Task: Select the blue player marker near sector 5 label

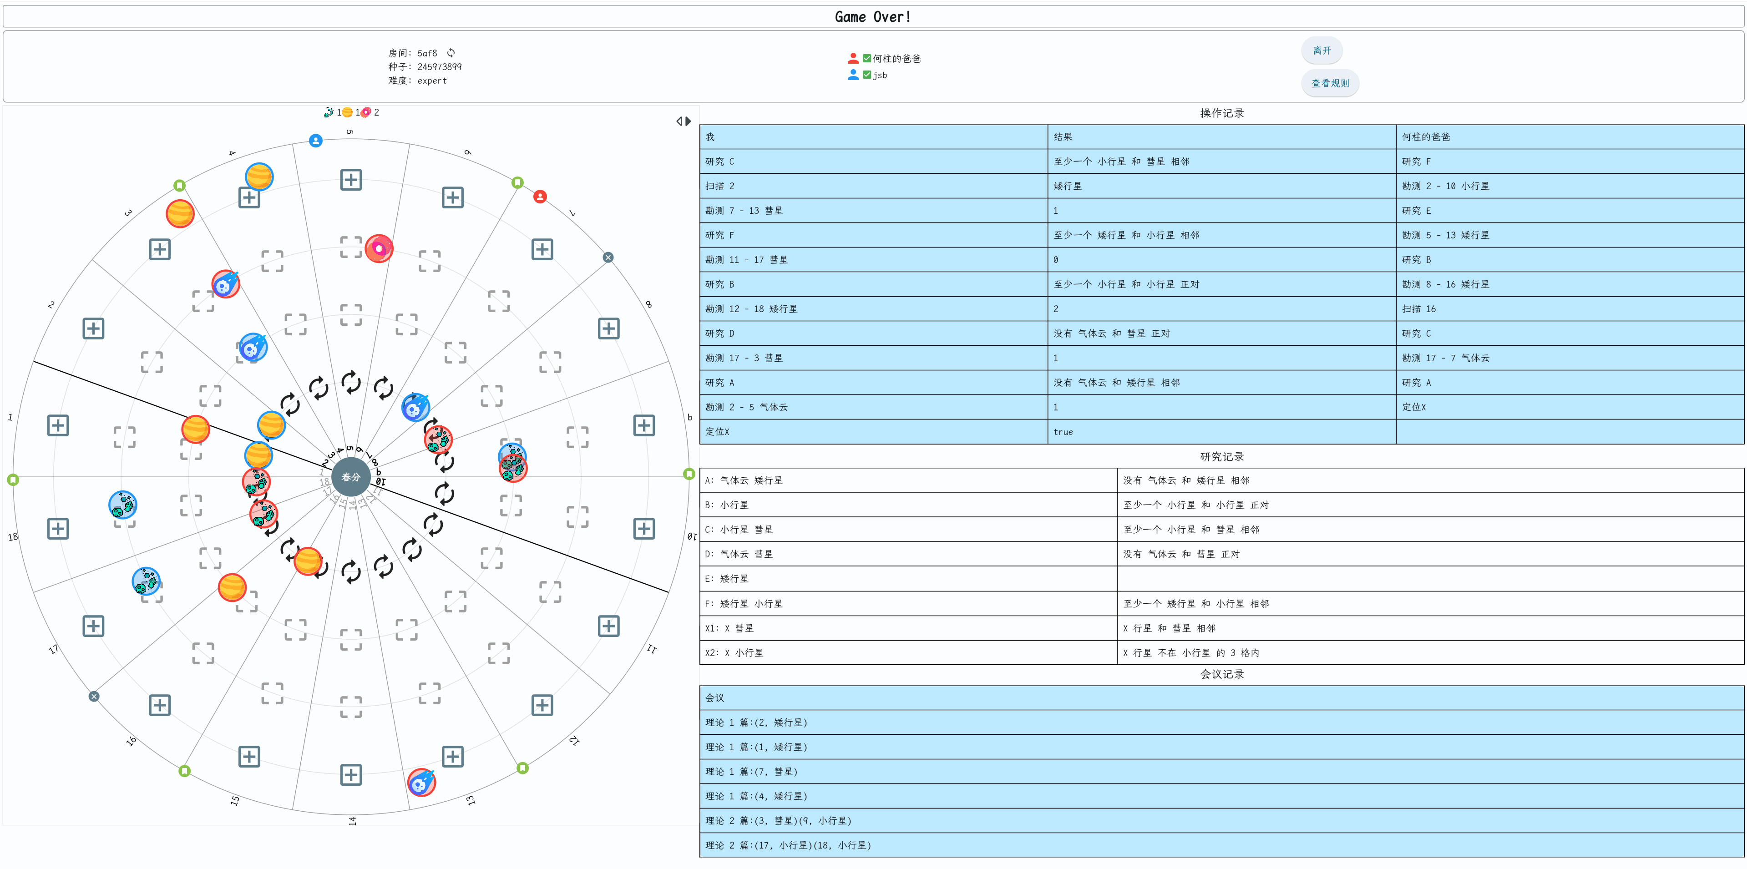Action: [315, 141]
